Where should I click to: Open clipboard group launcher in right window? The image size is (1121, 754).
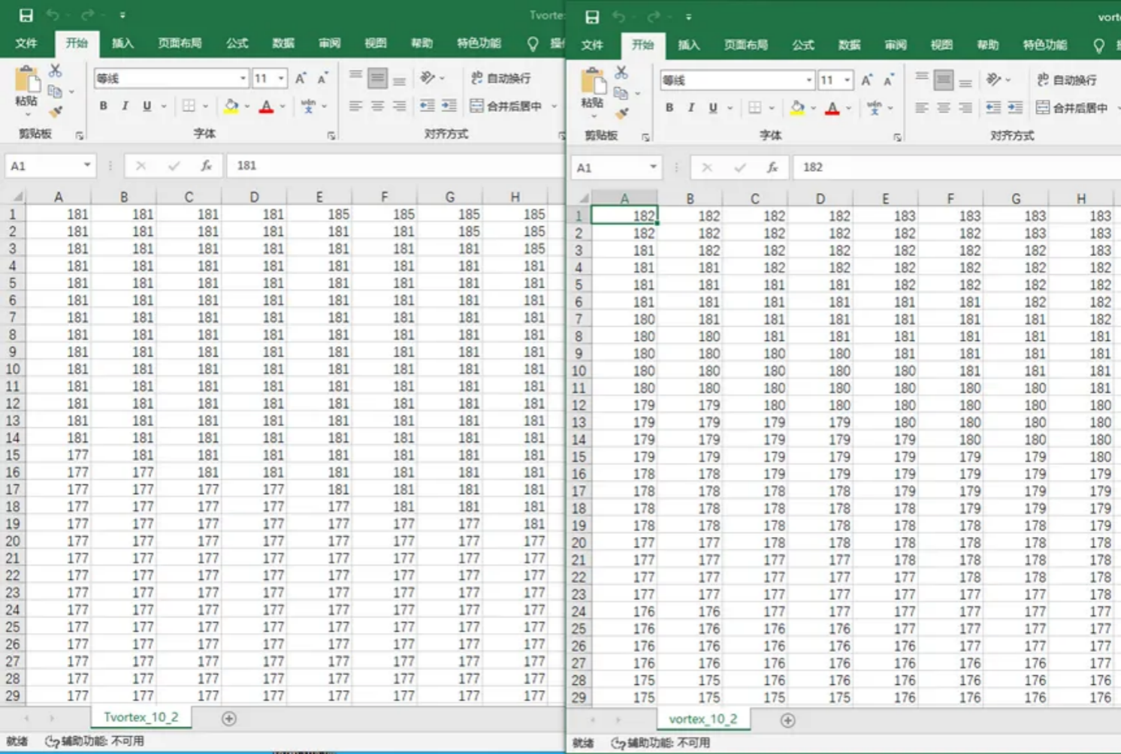645,137
